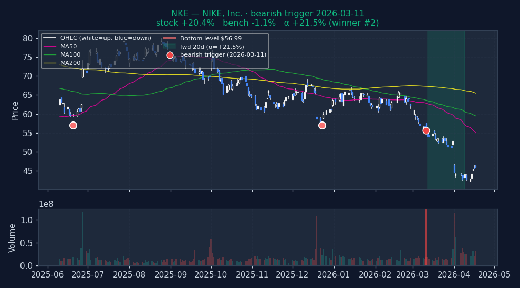Click the red vertical trigger line in volume panel
Viewport: 520px width, 288px height.
click(426, 237)
